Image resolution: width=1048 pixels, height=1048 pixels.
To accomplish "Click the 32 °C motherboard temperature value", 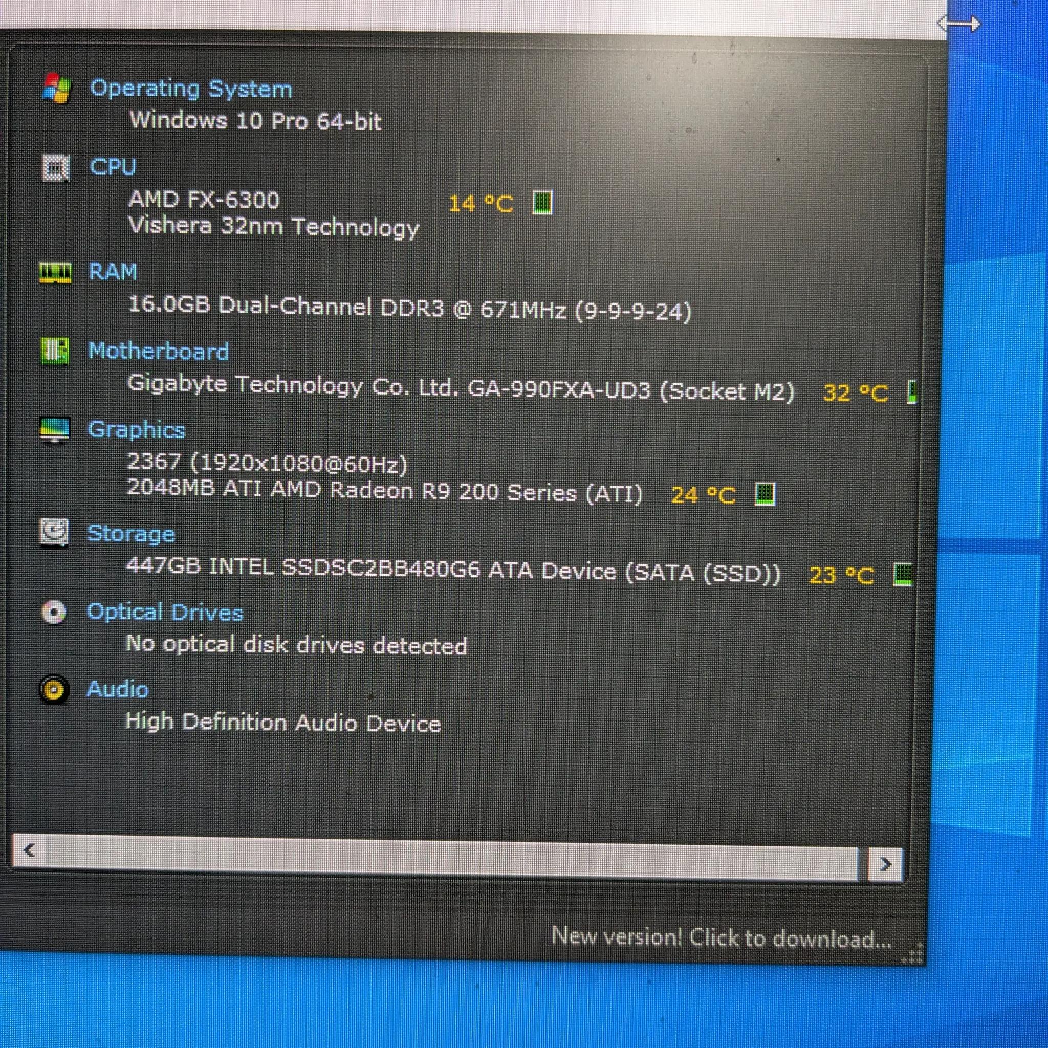I will (x=856, y=392).
